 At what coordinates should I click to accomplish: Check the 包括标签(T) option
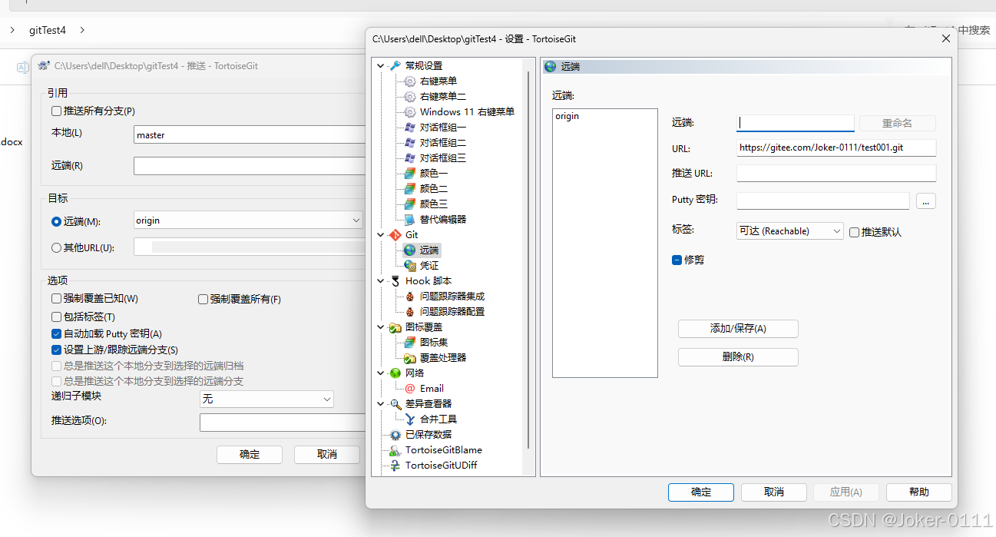(56, 317)
